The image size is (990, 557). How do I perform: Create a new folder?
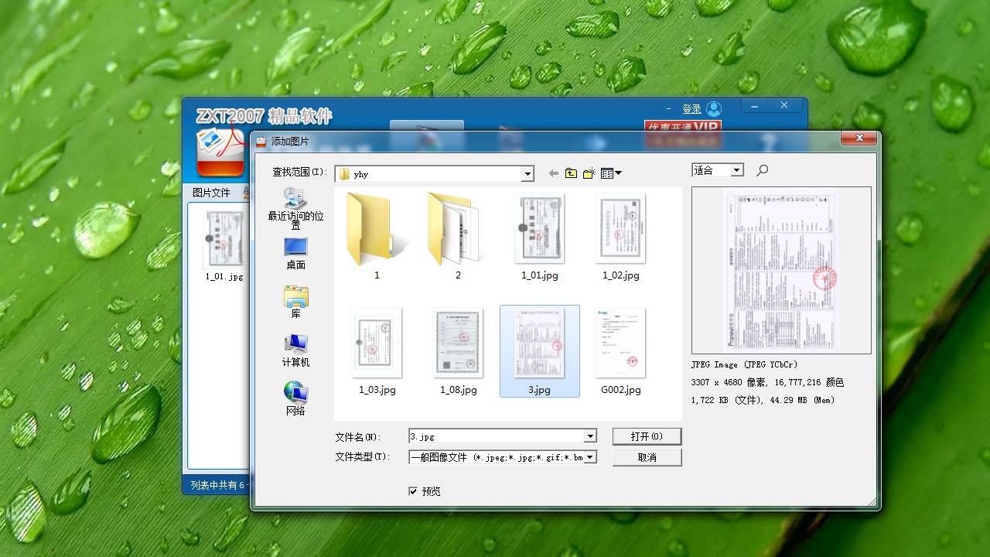click(x=589, y=173)
